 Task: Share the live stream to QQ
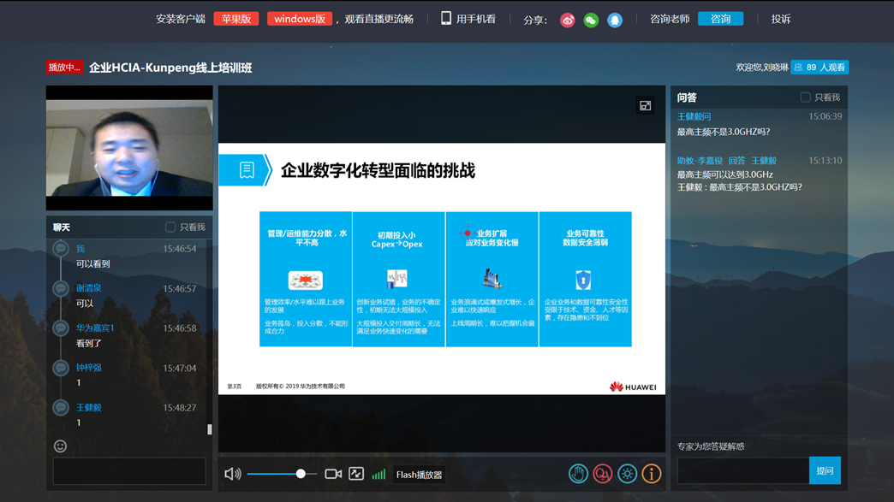pyautogui.click(x=615, y=20)
